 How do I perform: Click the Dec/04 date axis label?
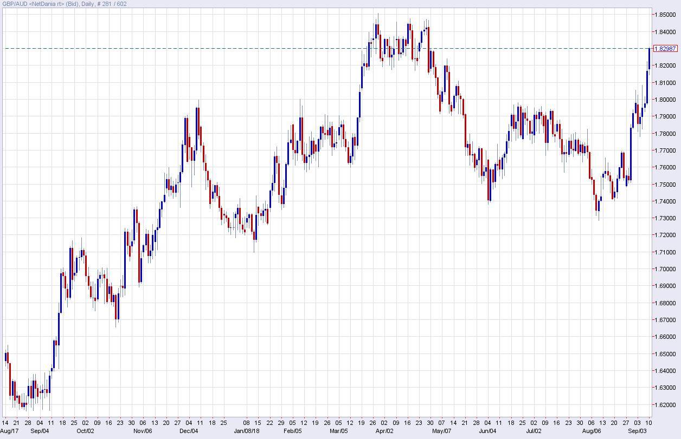click(x=189, y=431)
